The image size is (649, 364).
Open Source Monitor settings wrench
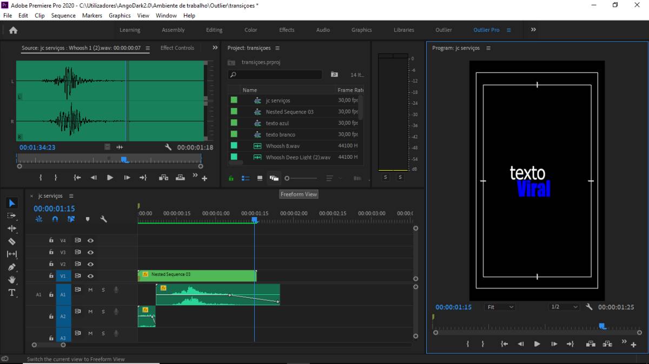168,147
